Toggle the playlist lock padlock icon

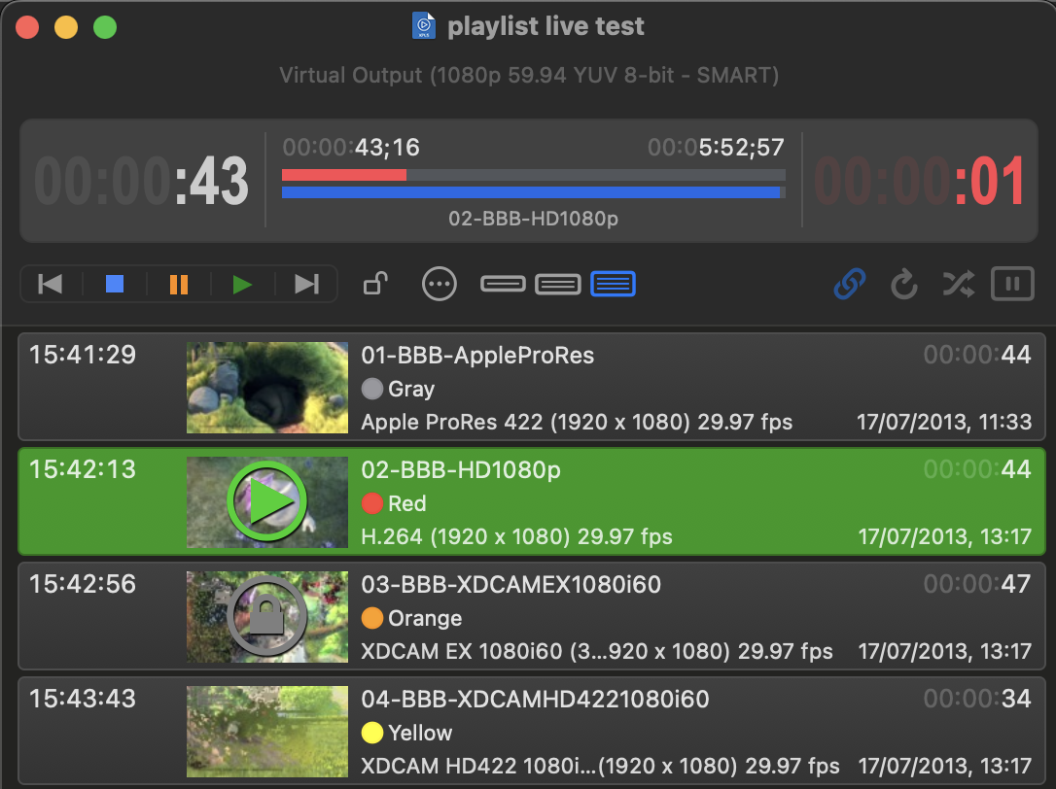coord(375,284)
